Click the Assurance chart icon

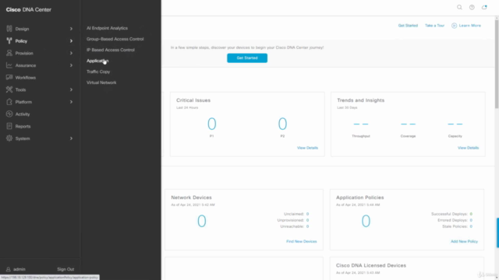point(9,65)
